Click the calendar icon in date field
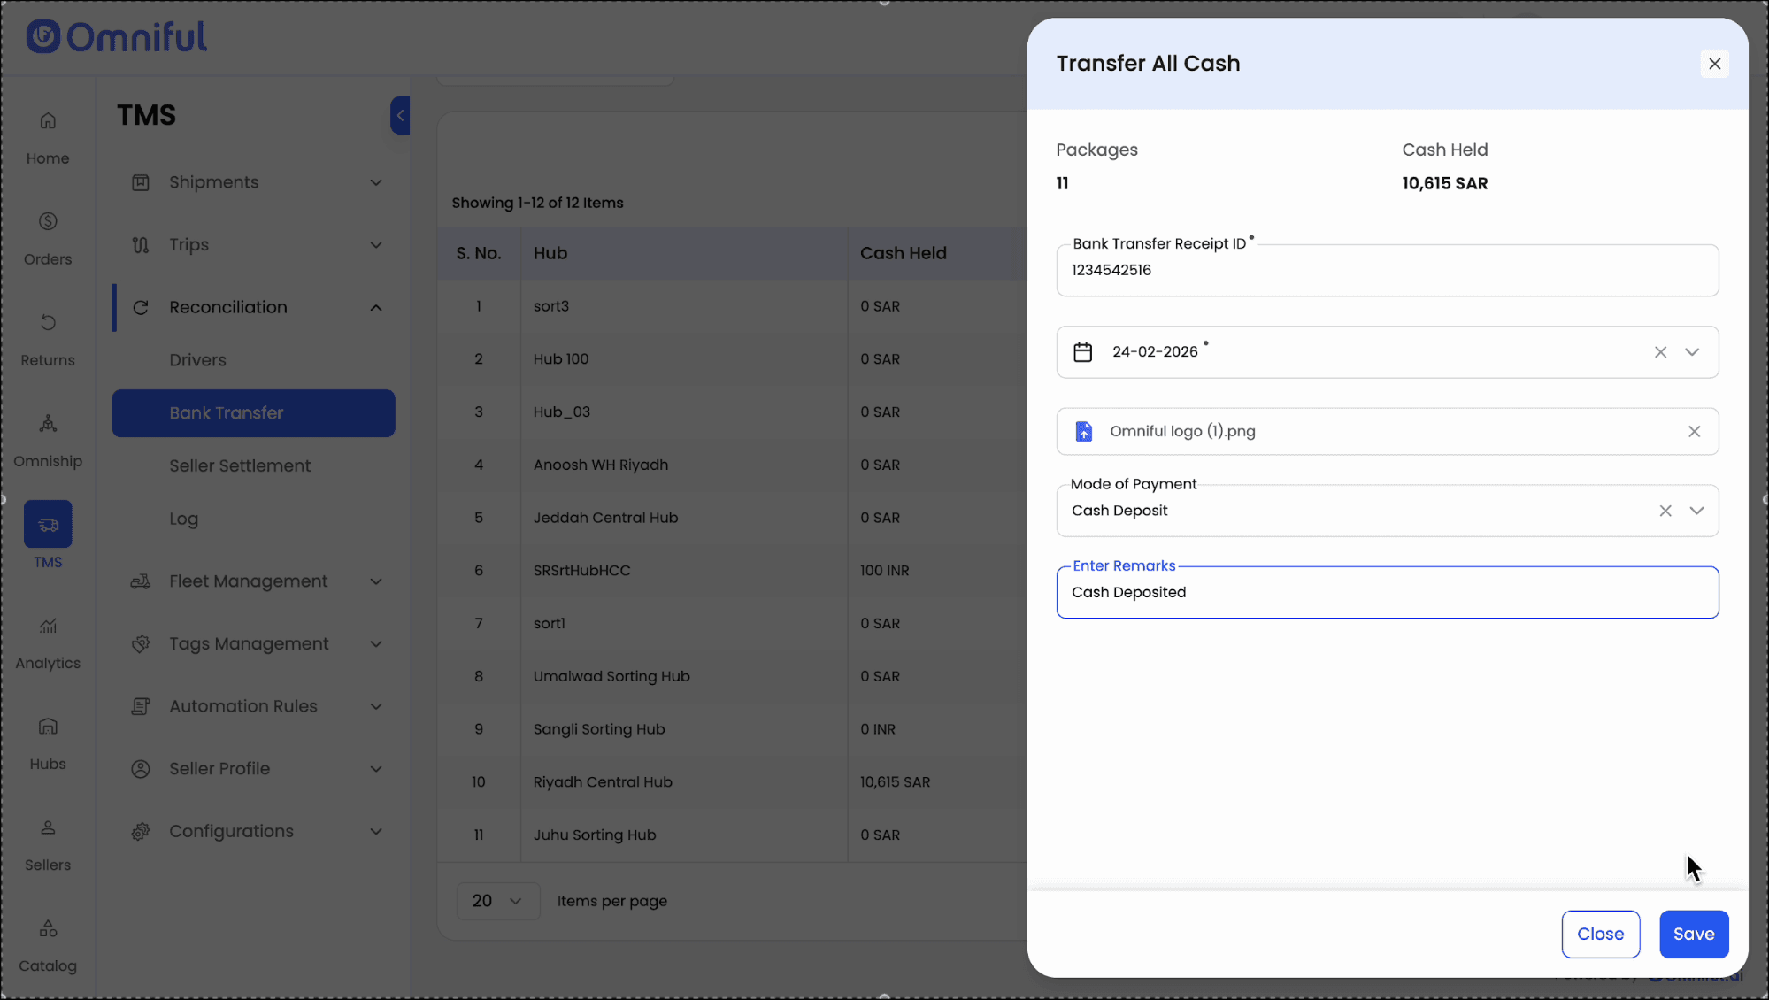1769x1000 pixels. [1082, 352]
